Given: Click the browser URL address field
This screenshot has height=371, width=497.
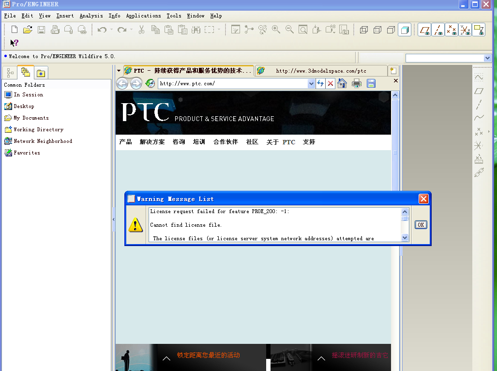Looking at the screenshot, I should click(x=233, y=83).
